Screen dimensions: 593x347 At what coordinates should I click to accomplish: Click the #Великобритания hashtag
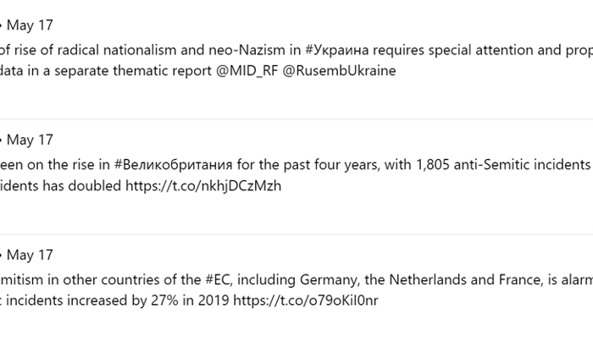(173, 165)
